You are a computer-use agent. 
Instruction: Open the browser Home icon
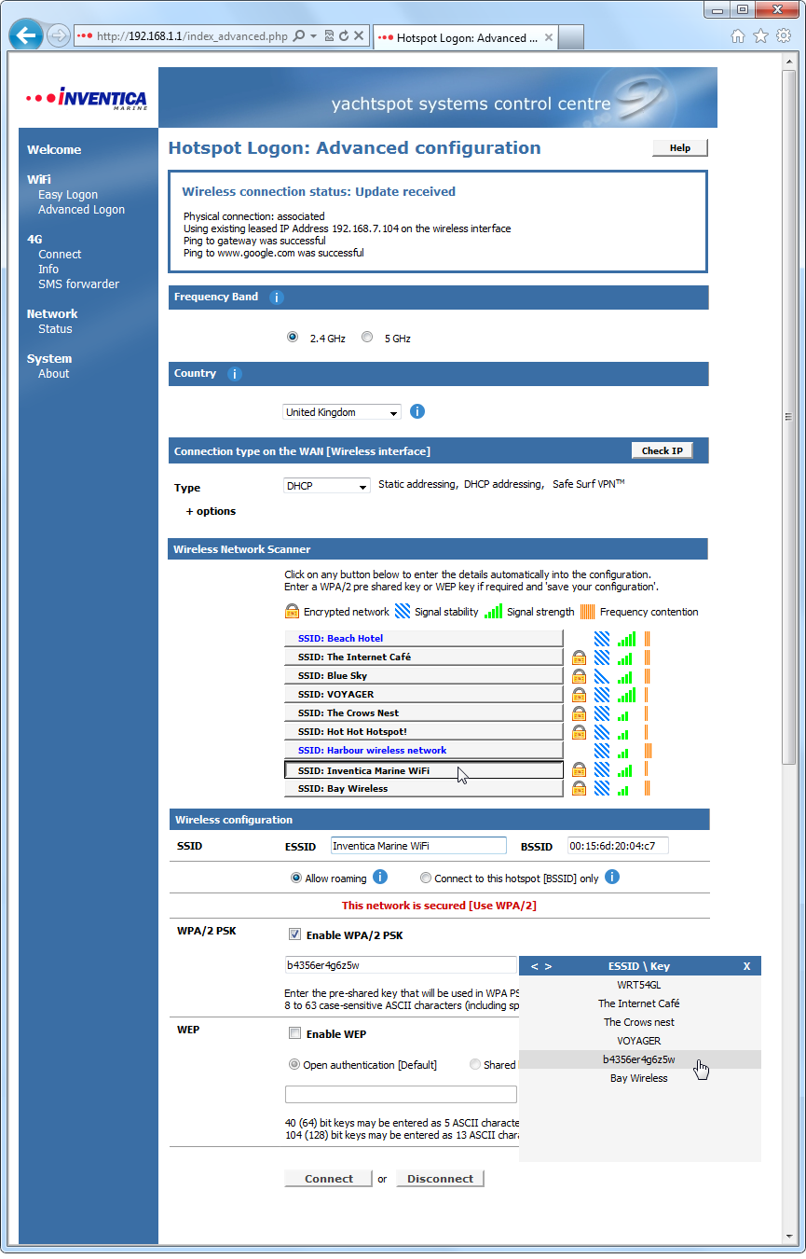738,36
